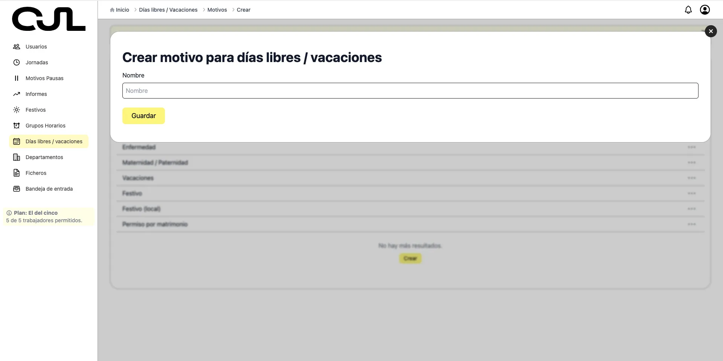Click the Festivos sun icon
Viewport: 723px width, 361px height.
[x=17, y=110]
